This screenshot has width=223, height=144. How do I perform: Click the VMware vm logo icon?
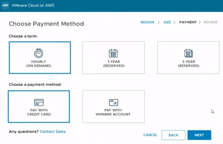click(x=6, y=6)
